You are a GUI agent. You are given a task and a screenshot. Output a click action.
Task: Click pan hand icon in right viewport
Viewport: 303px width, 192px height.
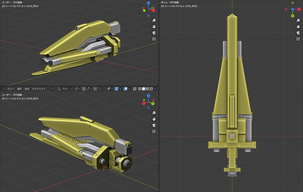click(298, 27)
